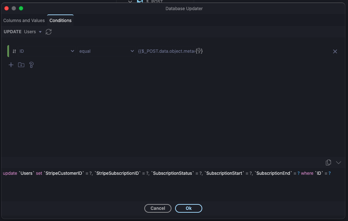Switch to the Columns and Values tab
Viewport: 348px width, 221px height.
[x=24, y=21]
